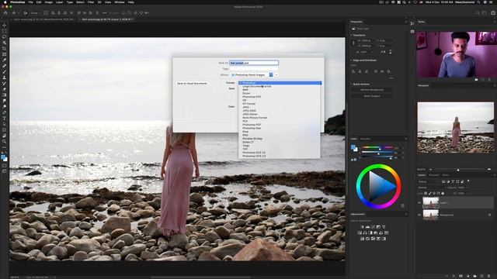
Task: Open Auto-Select Group dropdown in options bar
Action: [35, 13]
